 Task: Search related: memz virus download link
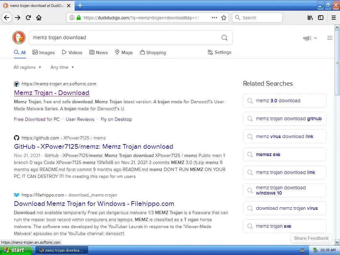[x=285, y=136]
